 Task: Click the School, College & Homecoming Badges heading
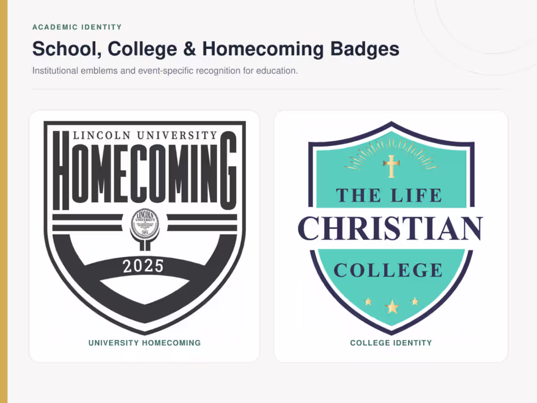[216, 49]
